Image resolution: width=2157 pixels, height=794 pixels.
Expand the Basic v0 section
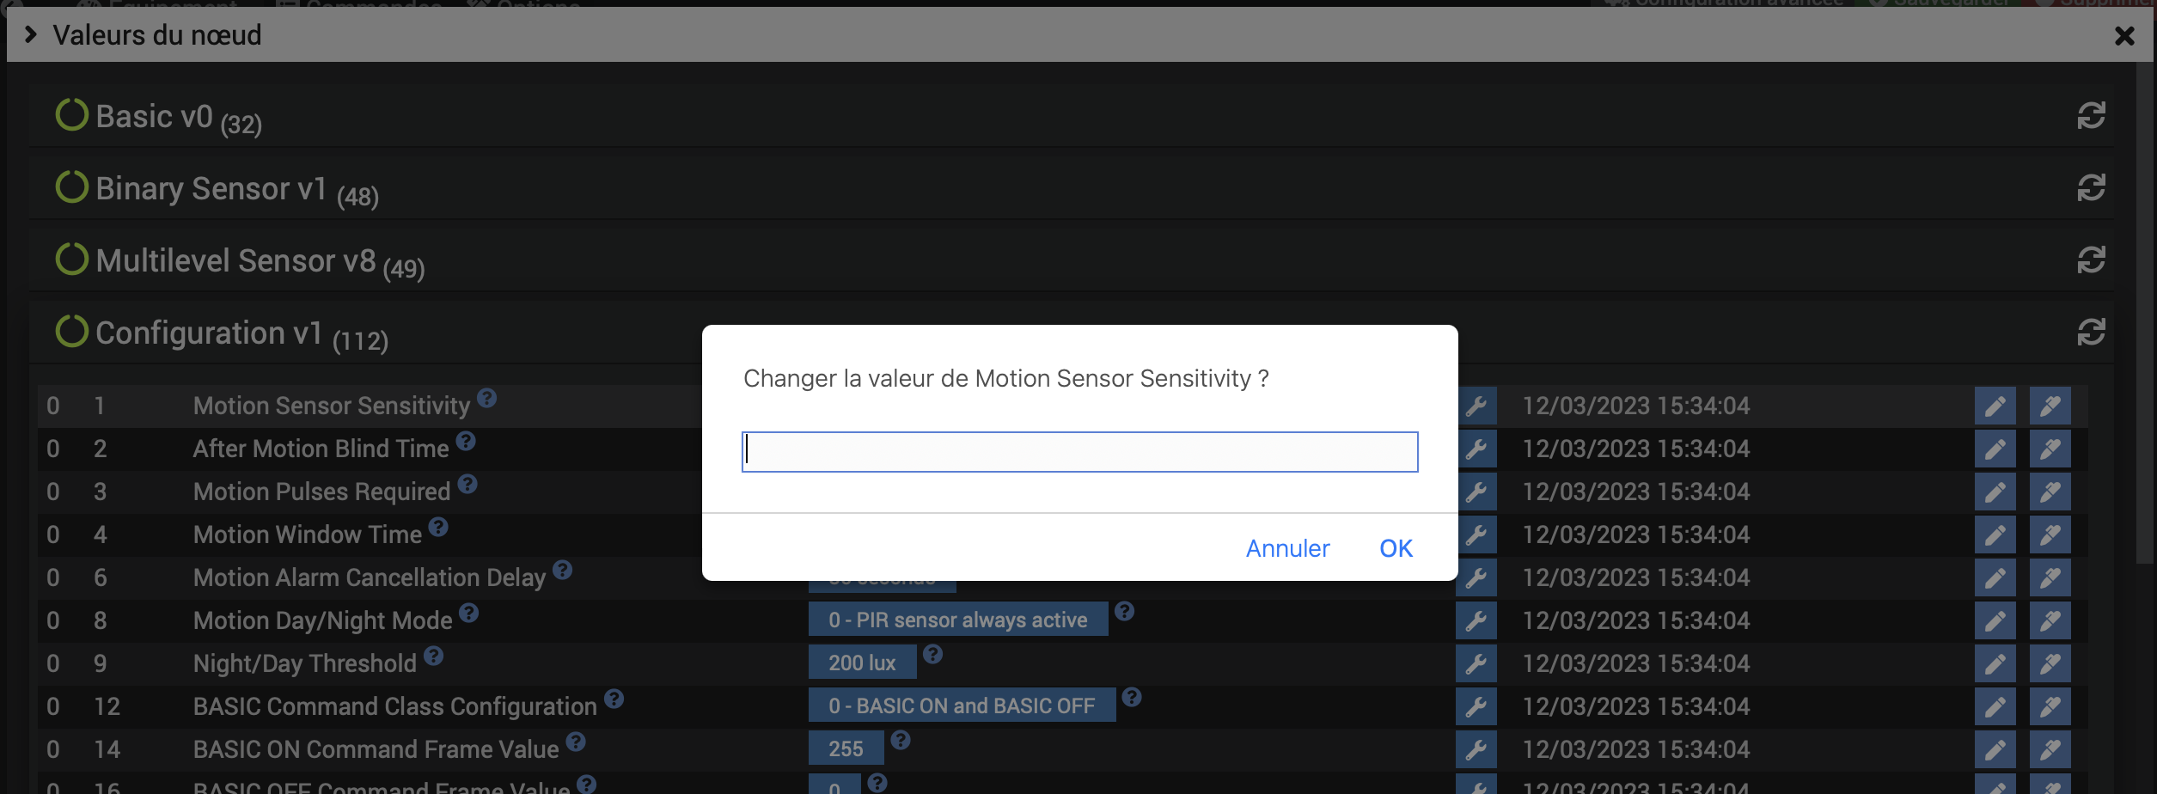click(x=155, y=117)
